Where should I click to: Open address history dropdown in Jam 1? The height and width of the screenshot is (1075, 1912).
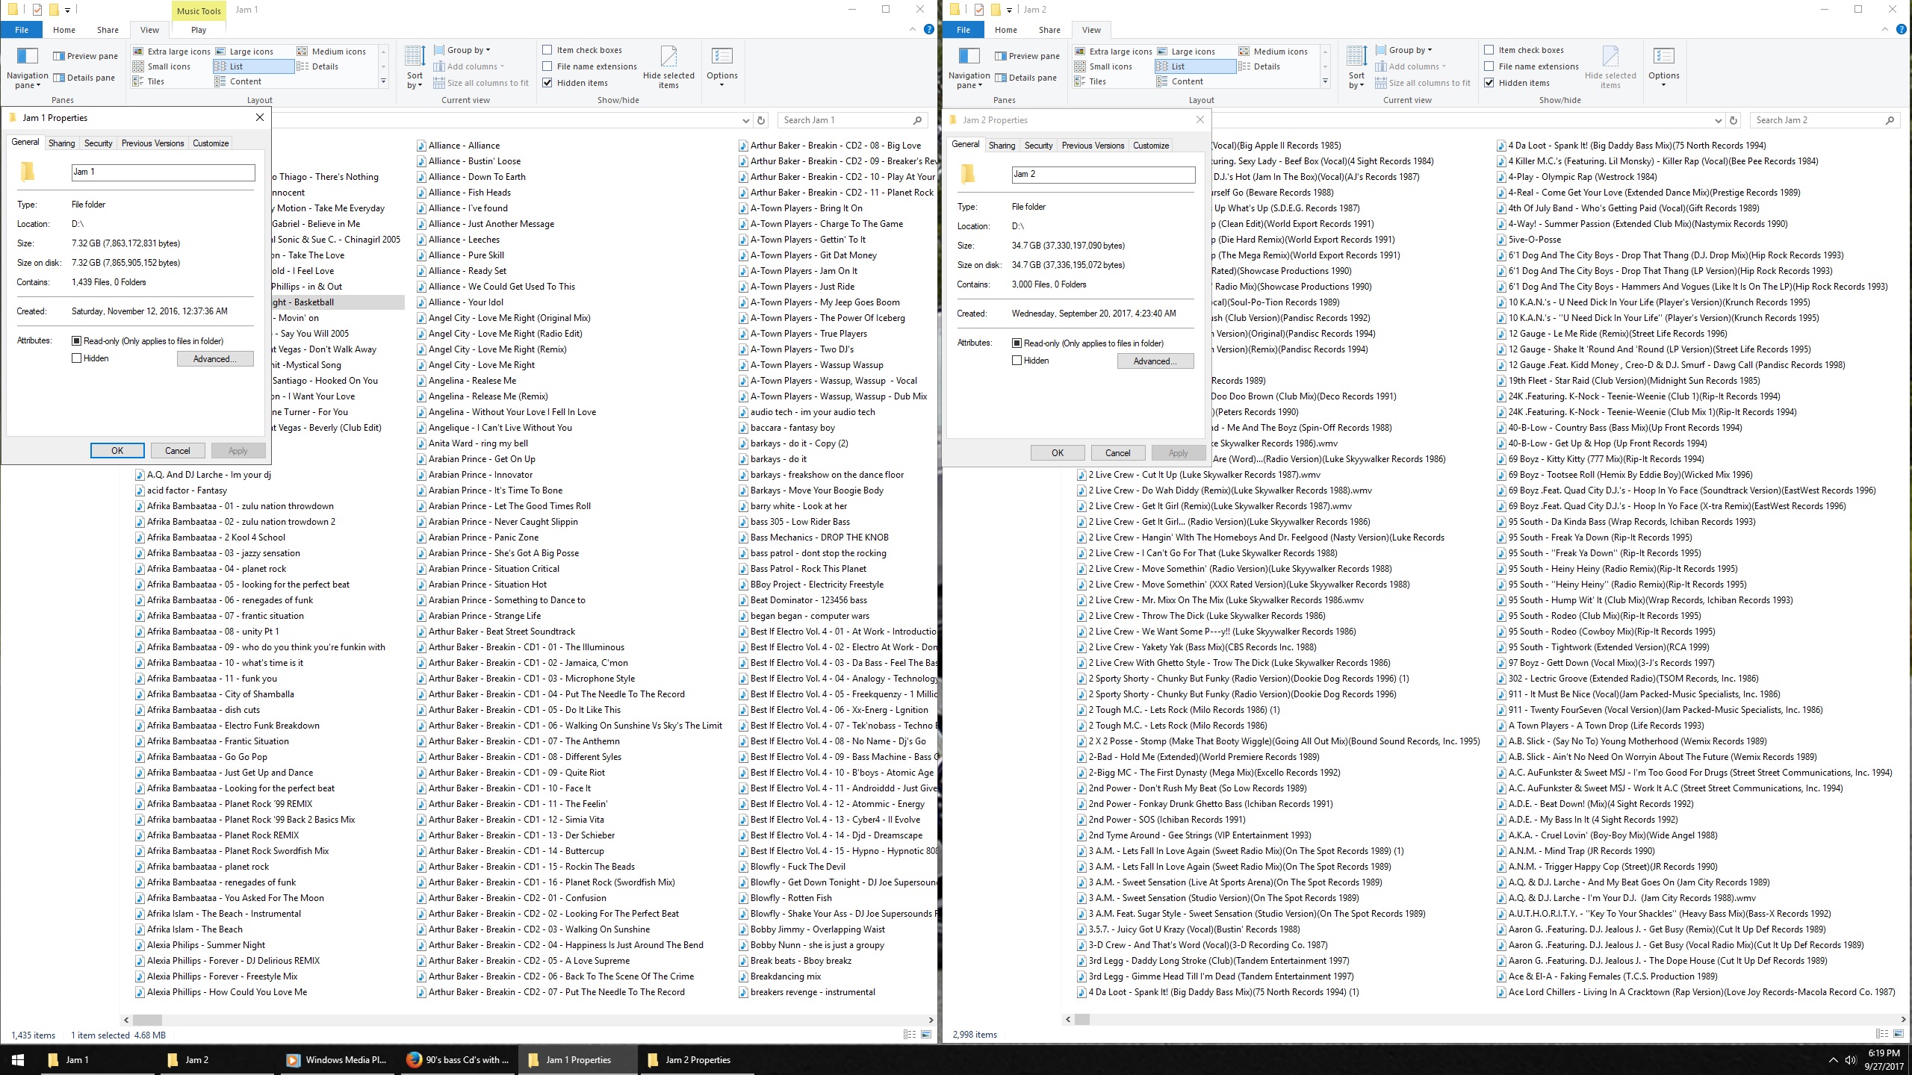pyautogui.click(x=745, y=120)
